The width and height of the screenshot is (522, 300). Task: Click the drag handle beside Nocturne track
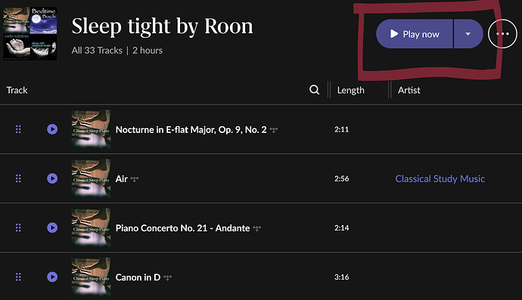(x=18, y=129)
